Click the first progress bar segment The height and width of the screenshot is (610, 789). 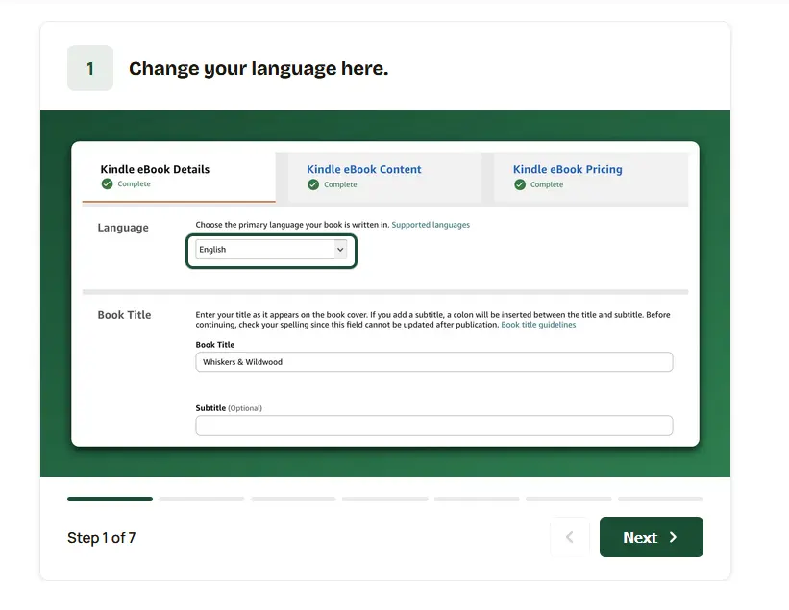pos(110,499)
